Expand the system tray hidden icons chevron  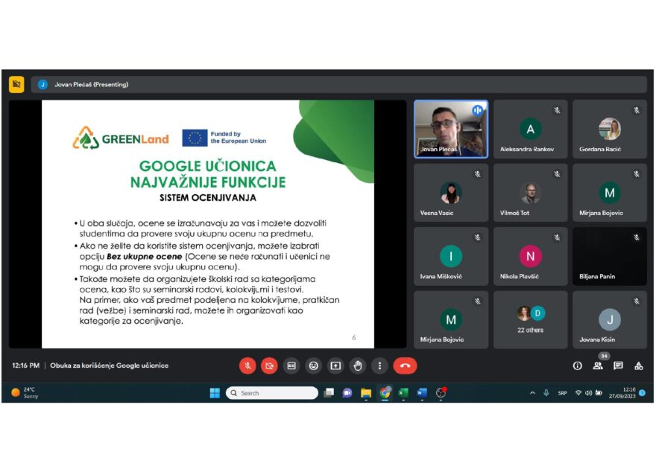532,393
